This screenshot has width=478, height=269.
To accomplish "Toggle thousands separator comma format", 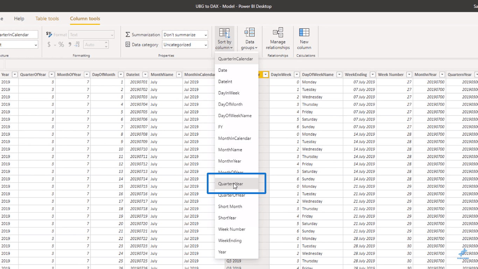I will point(70,44).
